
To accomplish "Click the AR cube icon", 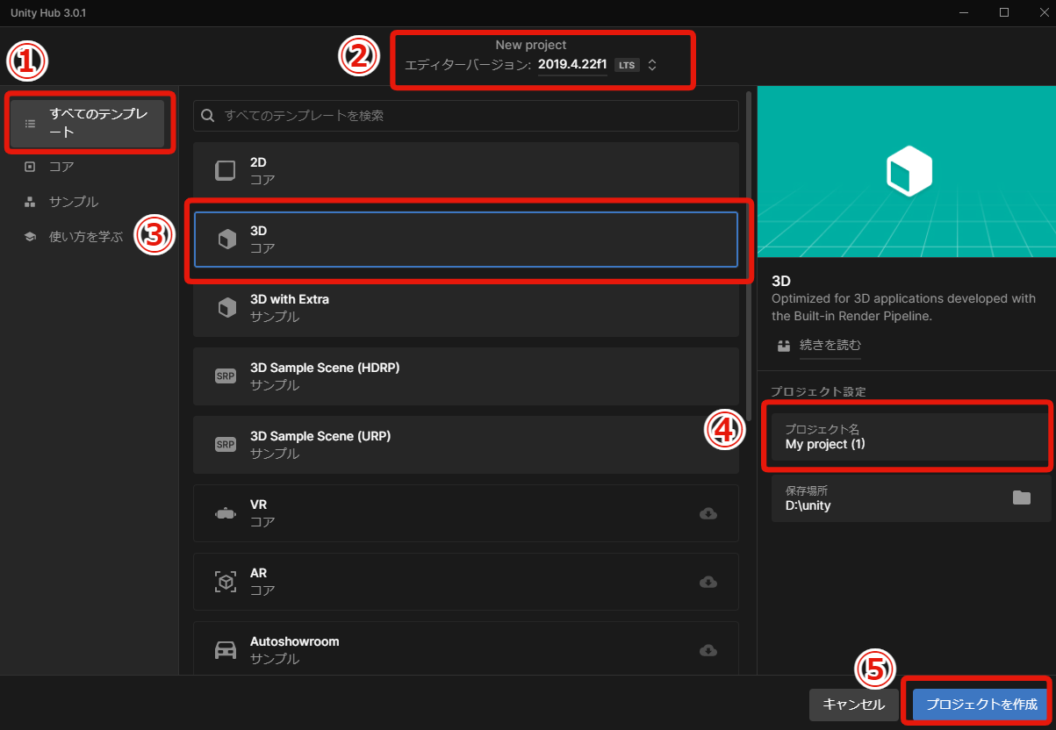I will [x=226, y=582].
